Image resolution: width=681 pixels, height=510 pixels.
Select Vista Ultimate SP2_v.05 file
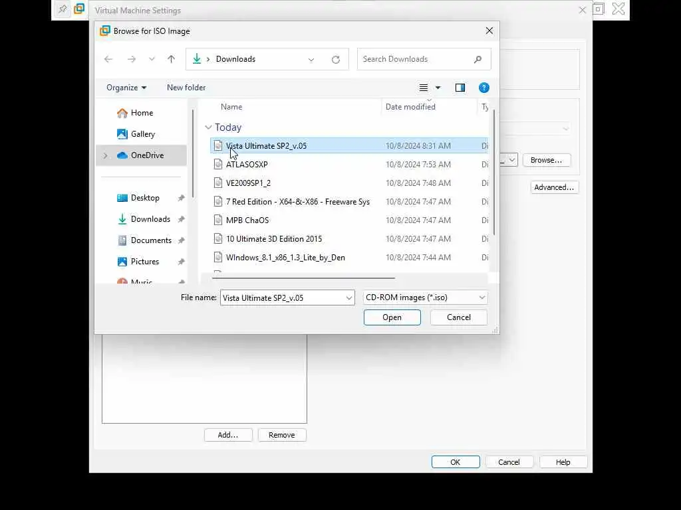coord(349,145)
